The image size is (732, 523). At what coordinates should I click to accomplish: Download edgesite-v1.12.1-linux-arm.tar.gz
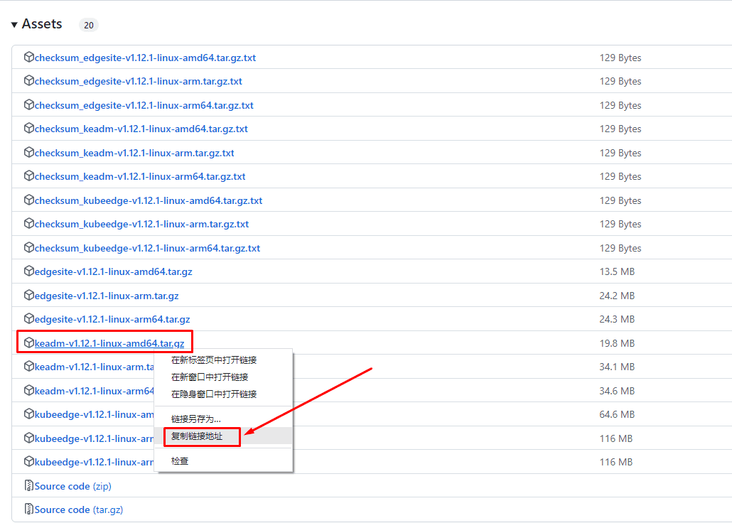pos(107,296)
